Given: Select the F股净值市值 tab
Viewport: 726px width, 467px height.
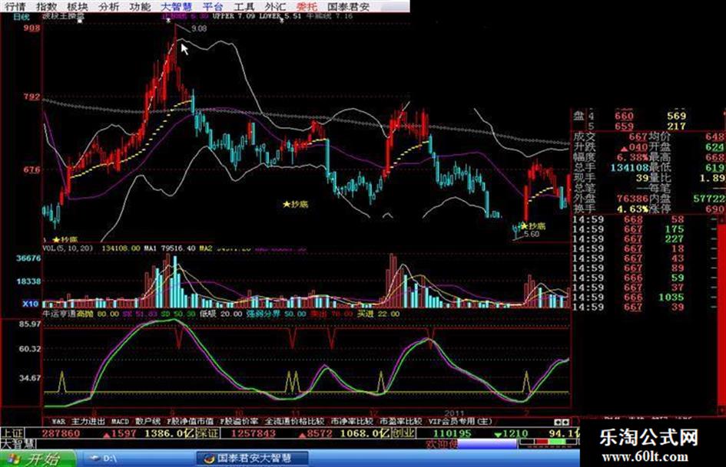Looking at the screenshot, I should tap(190, 422).
